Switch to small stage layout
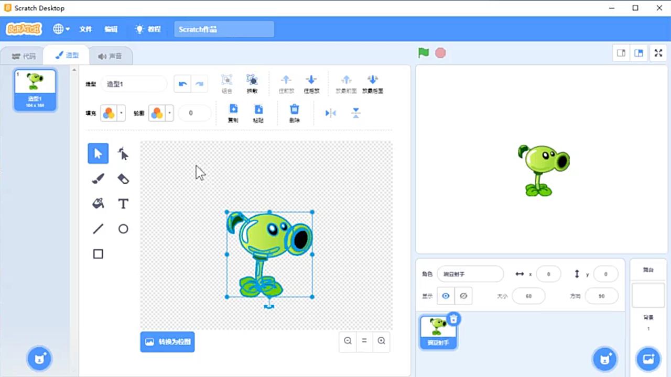Viewport: 671px width, 377px height. pyautogui.click(x=621, y=53)
